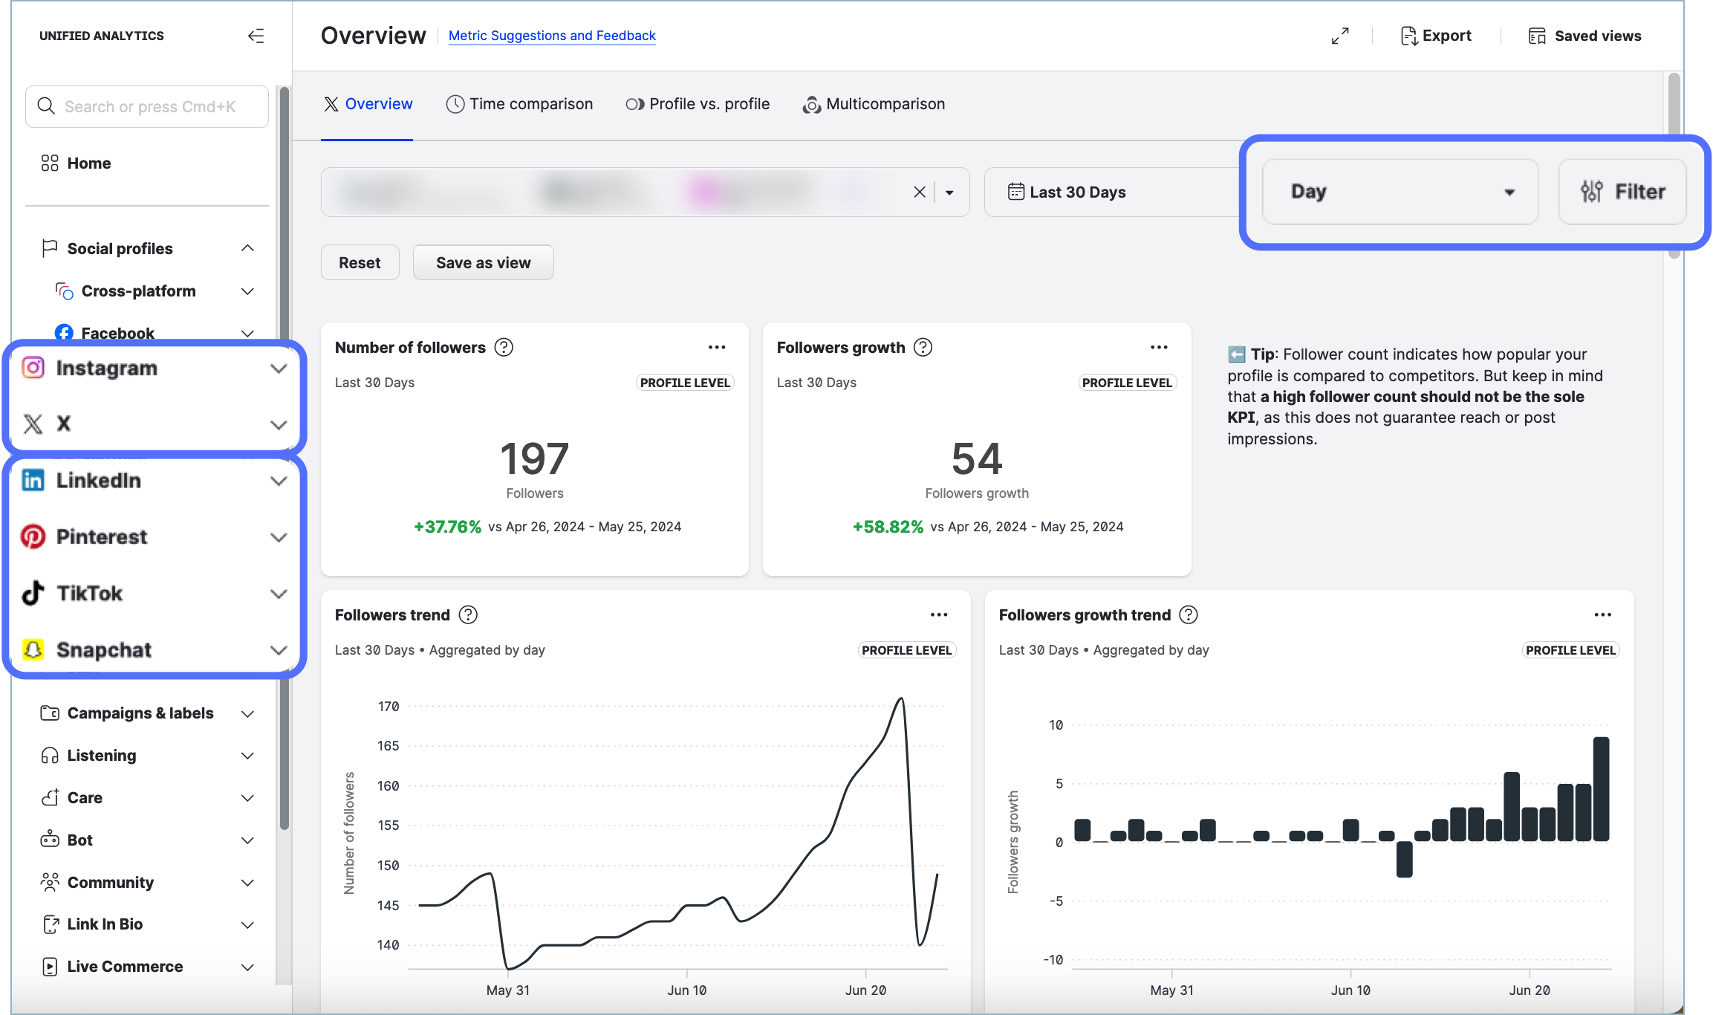Viewport: 1713px width, 1015px height.
Task: Open the Day aggregation dropdown
Action: (x=1400, y=192)
